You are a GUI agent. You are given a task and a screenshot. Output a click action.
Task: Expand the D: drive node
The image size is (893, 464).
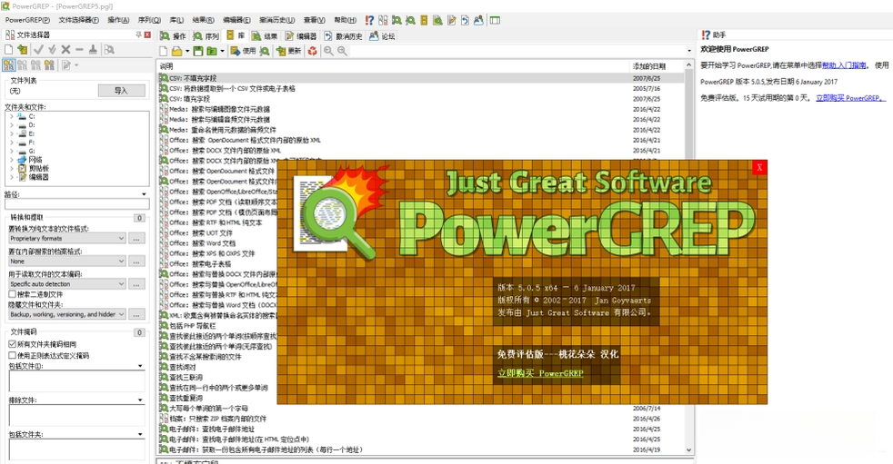[12, 124]
